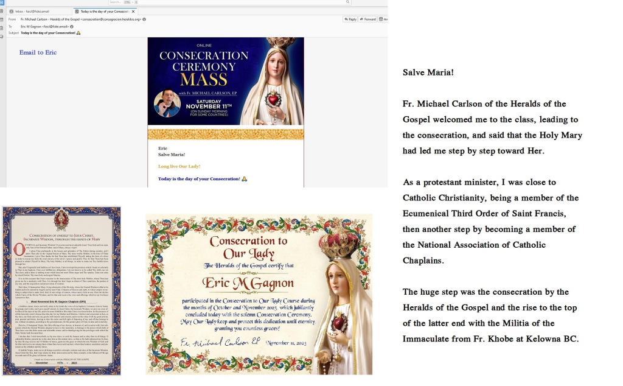Click the 'Consecration to Our Lady' certificate image
Viewport: 623px width, 386px height.
259,294
